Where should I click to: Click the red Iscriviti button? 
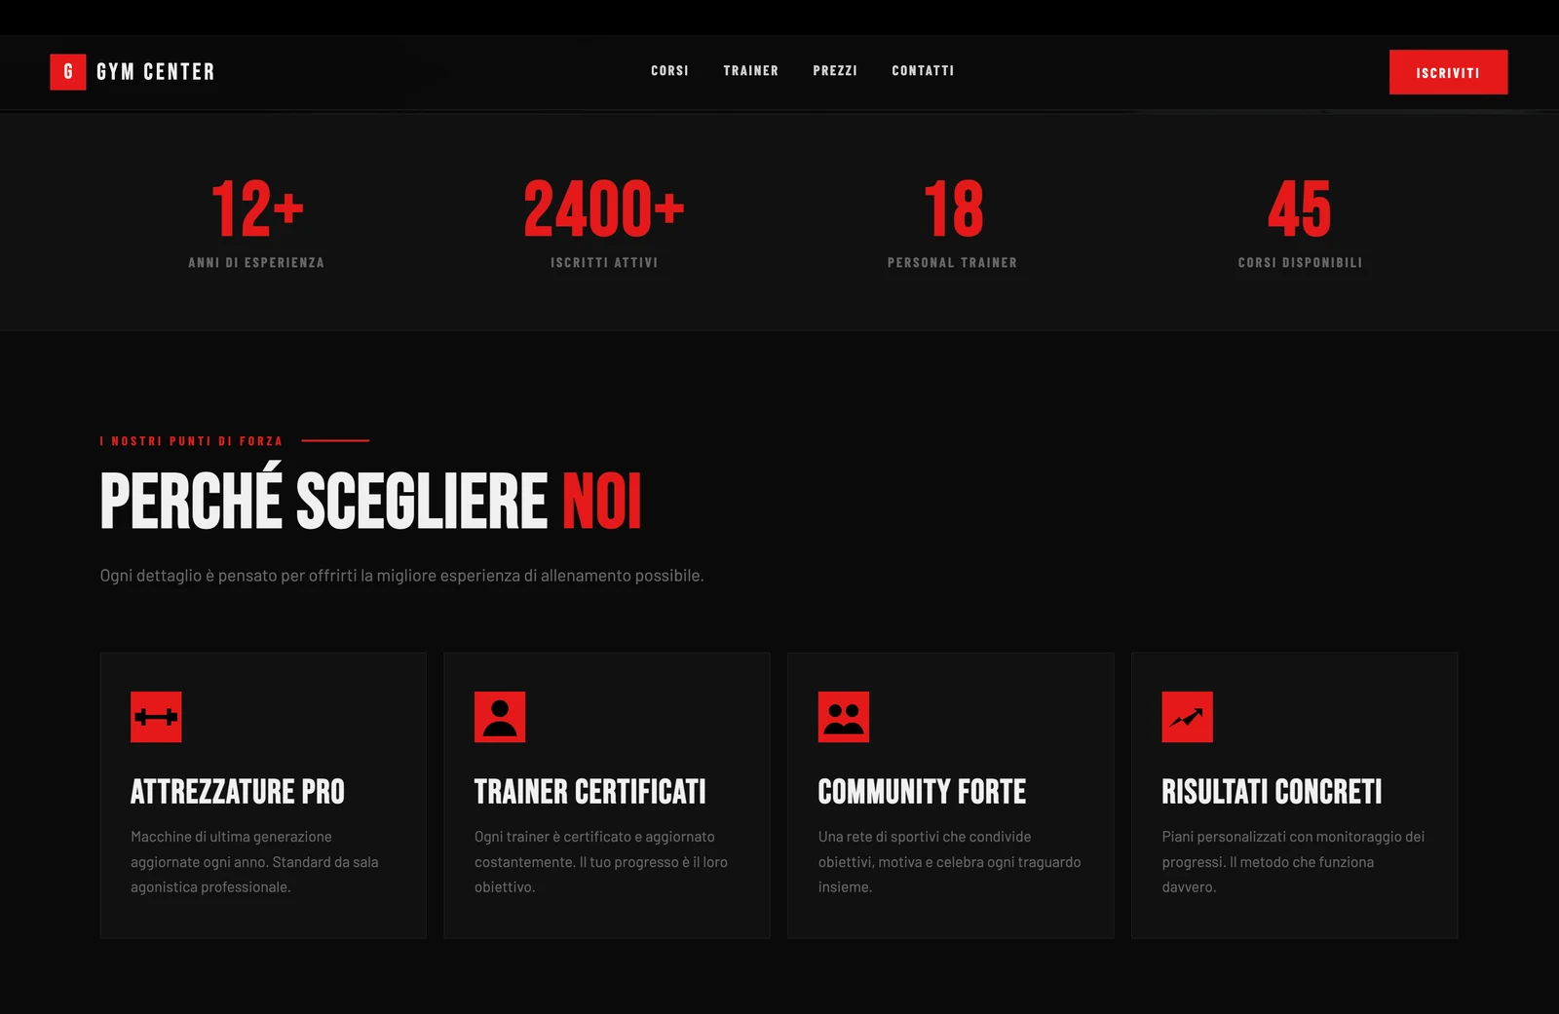pos(1448,72)
